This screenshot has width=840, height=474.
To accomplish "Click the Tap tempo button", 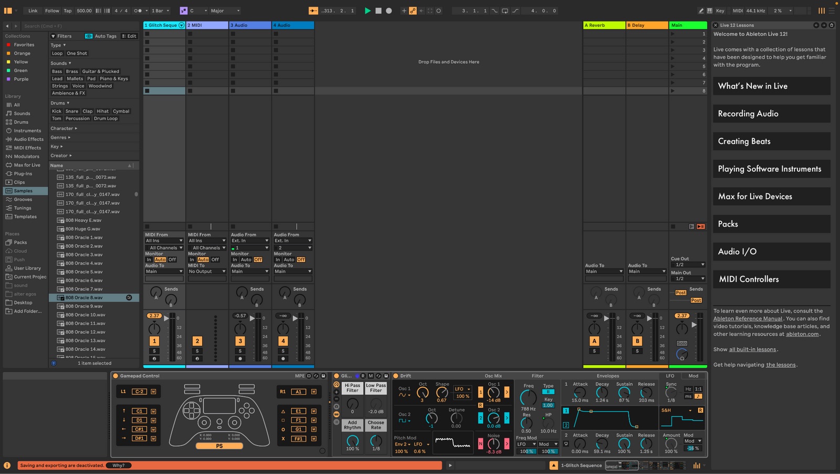I will [x=68, y=11].
